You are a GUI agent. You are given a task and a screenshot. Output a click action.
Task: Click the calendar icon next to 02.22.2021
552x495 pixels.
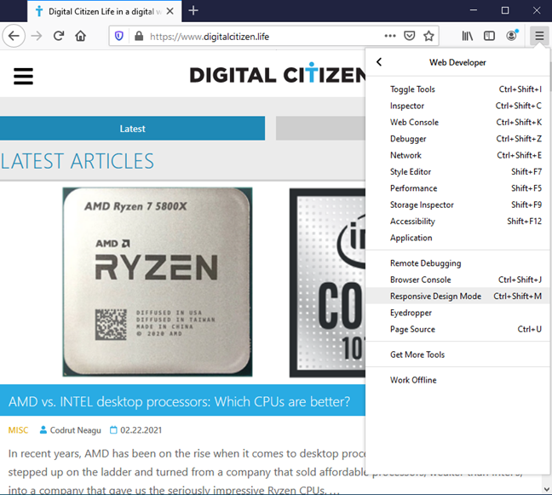(x=113, y=430)
